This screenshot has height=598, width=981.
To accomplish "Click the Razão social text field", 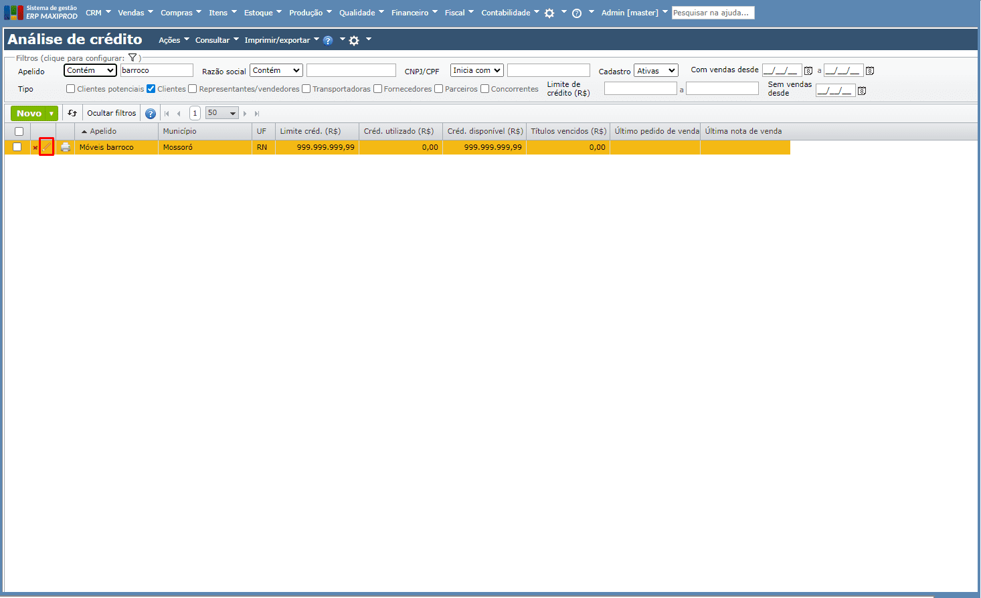I will [351, 70].
